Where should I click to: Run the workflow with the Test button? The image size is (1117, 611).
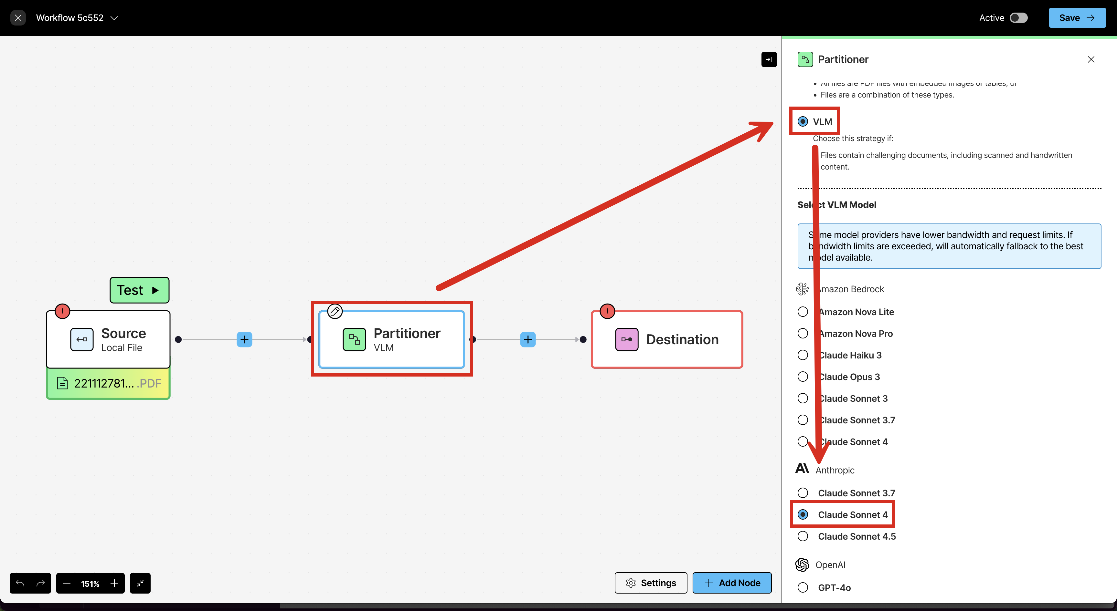click(139, 290)
